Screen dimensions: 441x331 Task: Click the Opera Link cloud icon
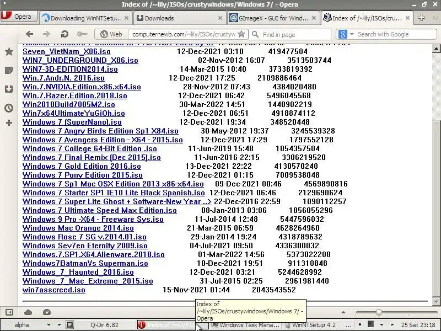click(x=28, y=312)
